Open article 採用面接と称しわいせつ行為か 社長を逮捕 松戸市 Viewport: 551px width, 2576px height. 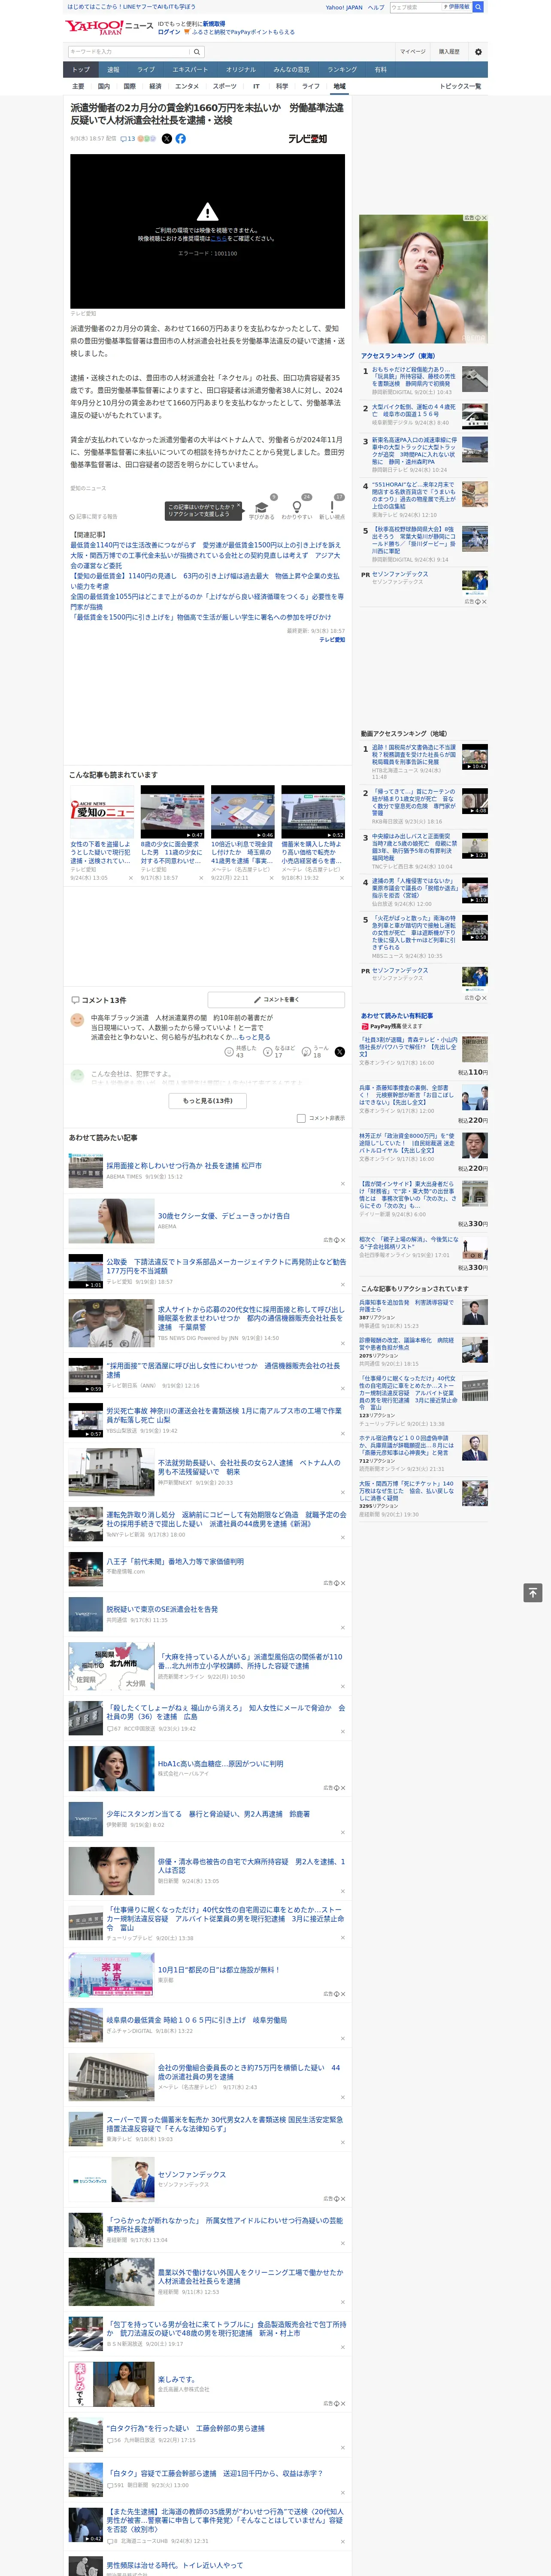[184, 1166]
